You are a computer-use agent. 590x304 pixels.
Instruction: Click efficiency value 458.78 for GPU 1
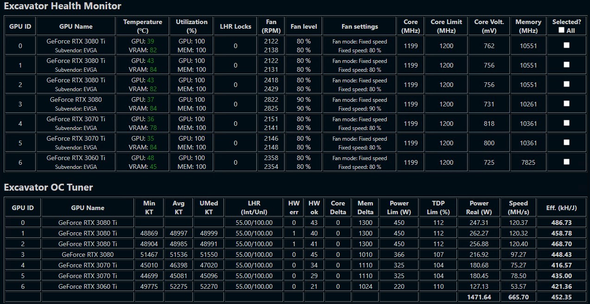(561, 233)
